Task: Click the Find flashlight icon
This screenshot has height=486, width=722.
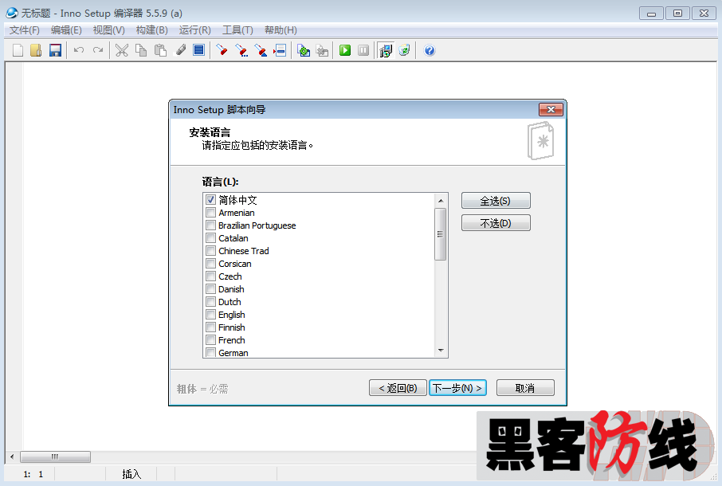Action: 222,50
